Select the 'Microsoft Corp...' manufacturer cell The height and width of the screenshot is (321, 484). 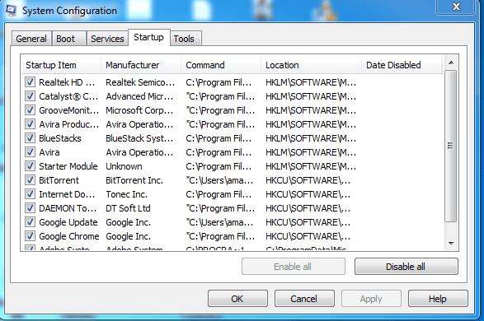pyautogui.click(x=139, y=110)
